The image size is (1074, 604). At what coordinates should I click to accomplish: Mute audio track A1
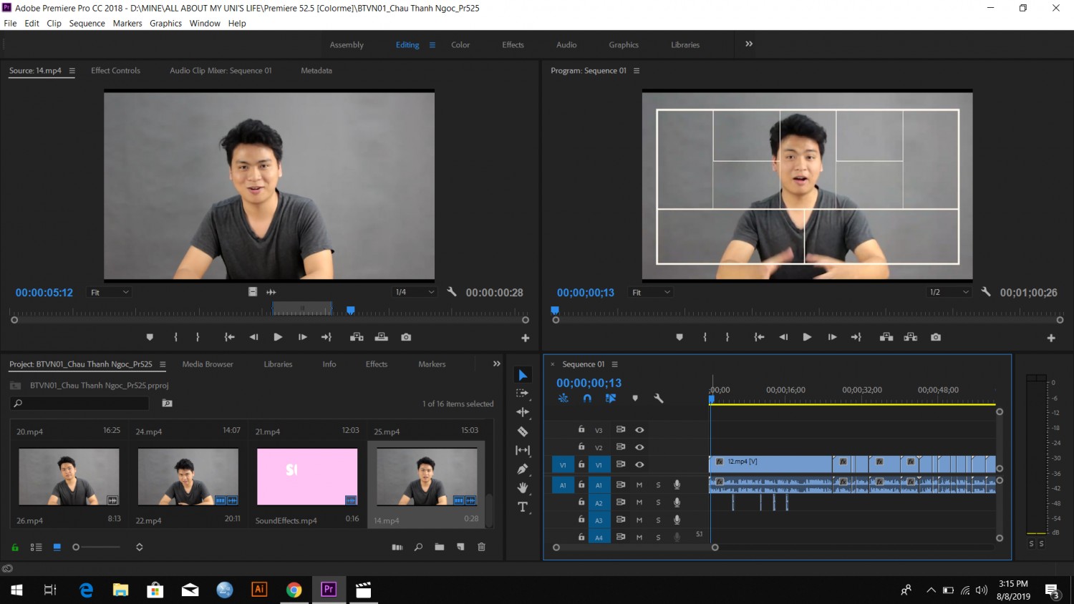tap(639, 484)
